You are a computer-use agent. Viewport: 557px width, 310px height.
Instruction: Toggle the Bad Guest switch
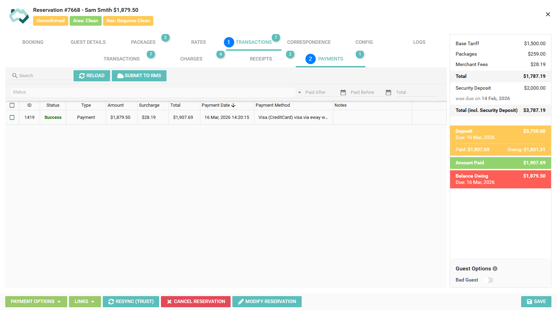coord(488,280)
